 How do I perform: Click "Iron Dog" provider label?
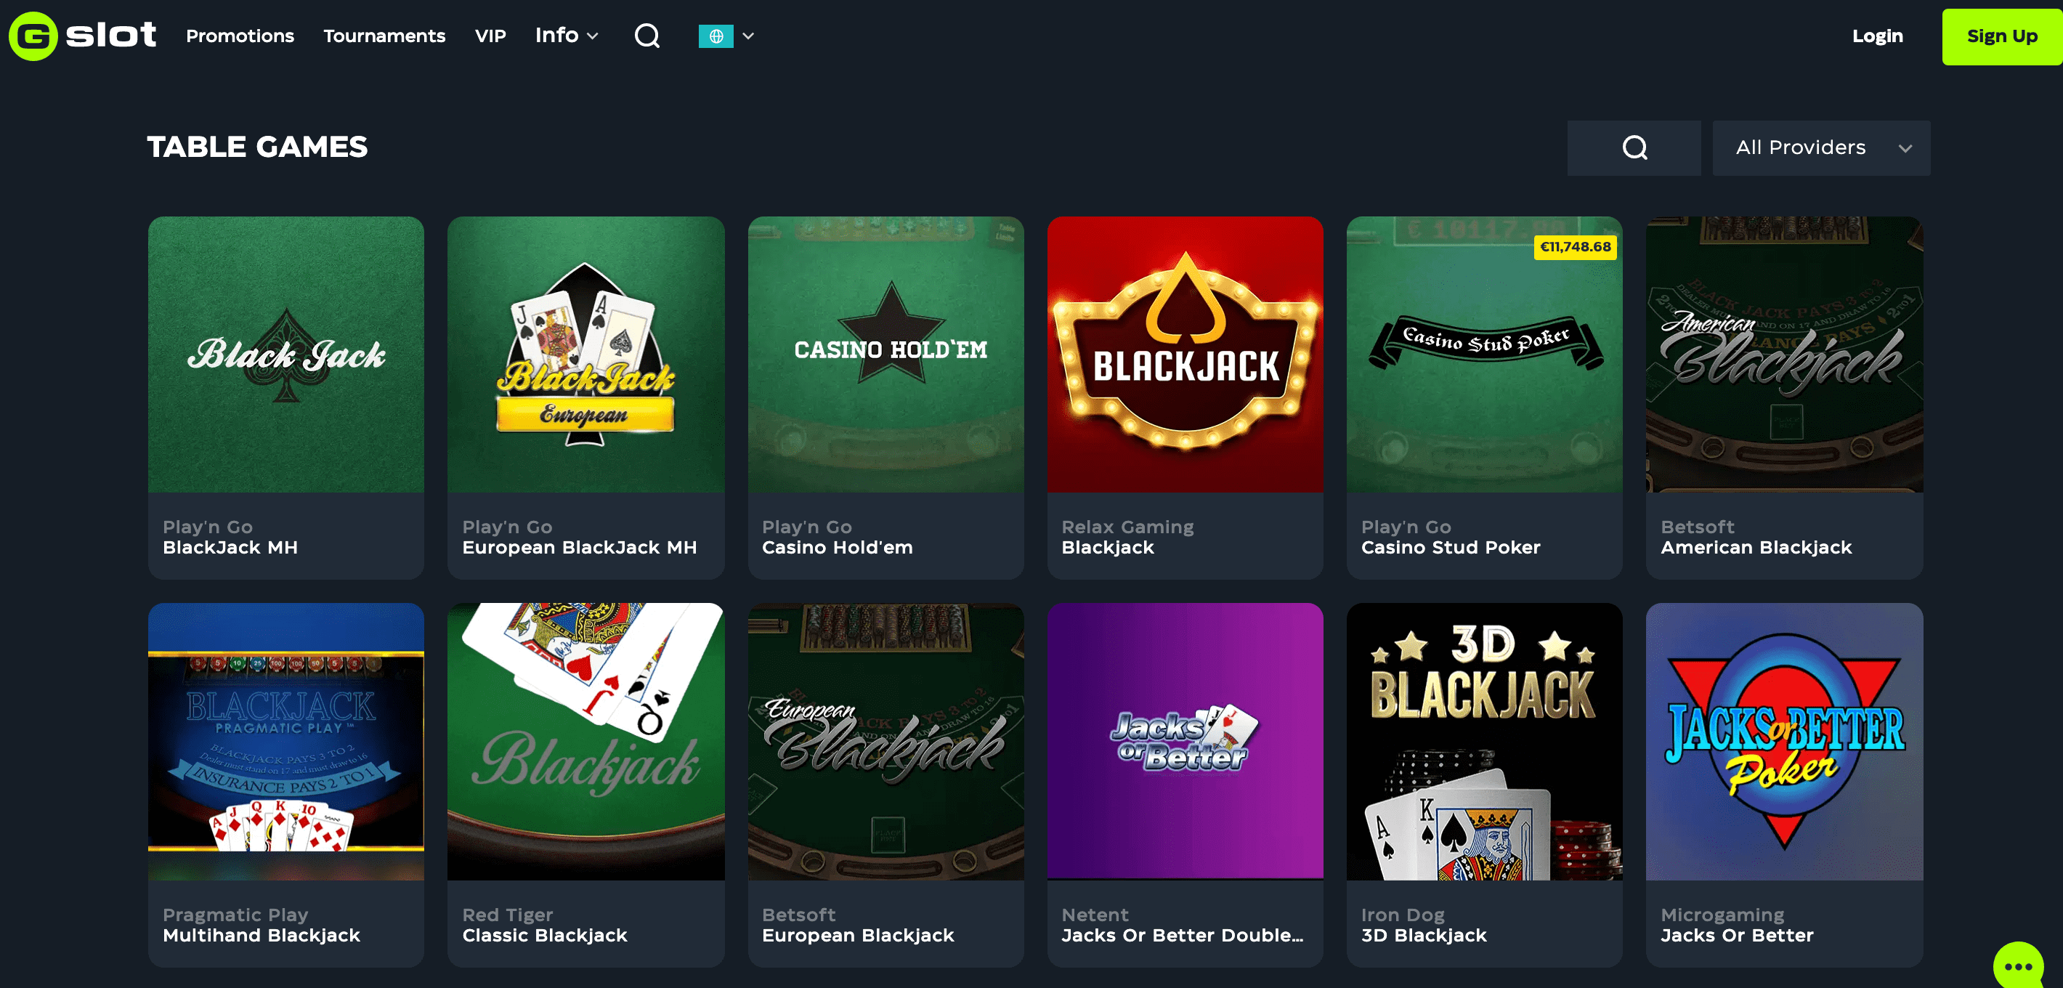coord(1402,915)
